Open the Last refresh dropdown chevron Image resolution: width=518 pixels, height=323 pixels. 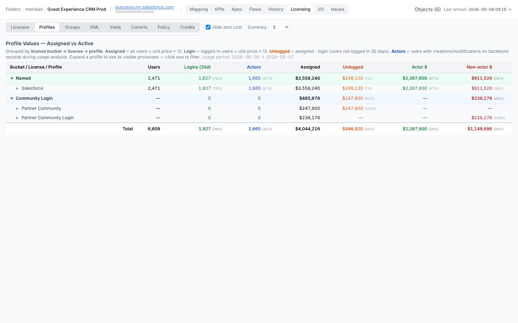click(x=510, y=10)
